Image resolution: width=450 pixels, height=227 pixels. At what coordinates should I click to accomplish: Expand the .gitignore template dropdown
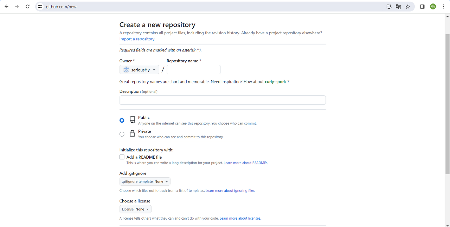pos(145,181)
